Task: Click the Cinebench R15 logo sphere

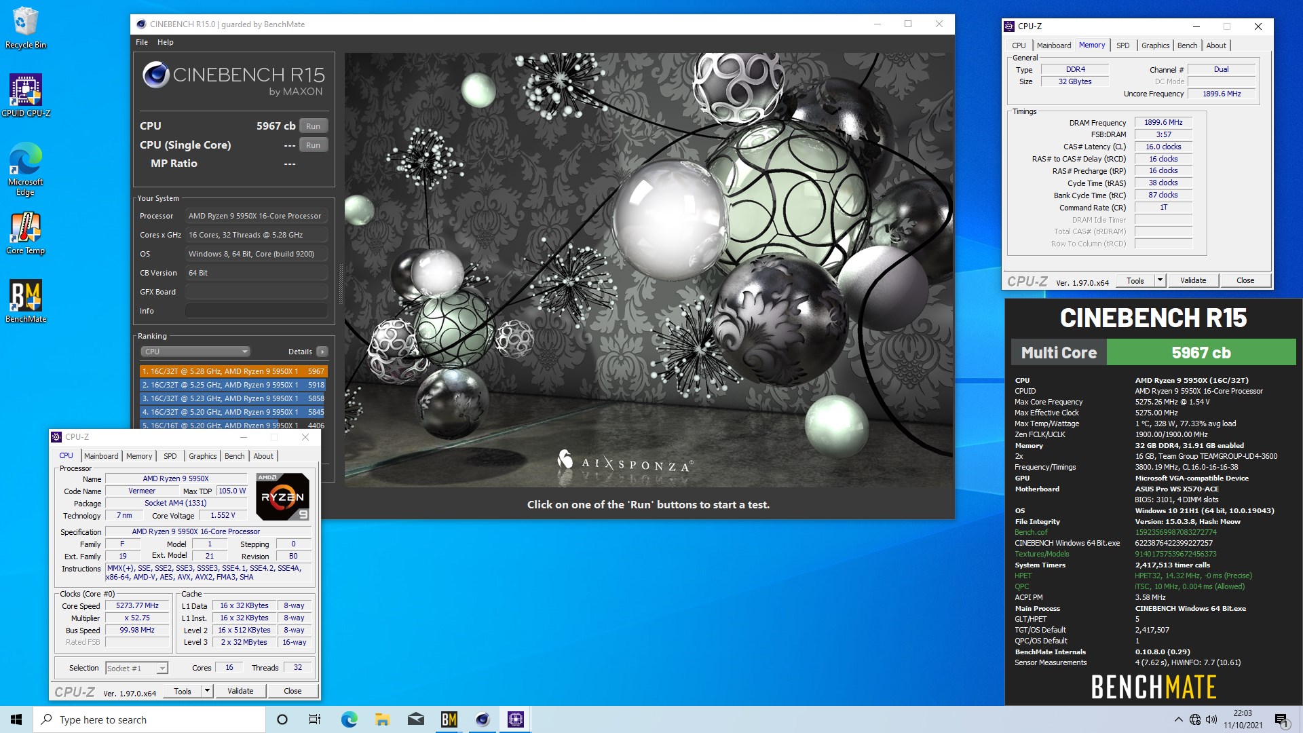Action: click(x=156, y=75)
